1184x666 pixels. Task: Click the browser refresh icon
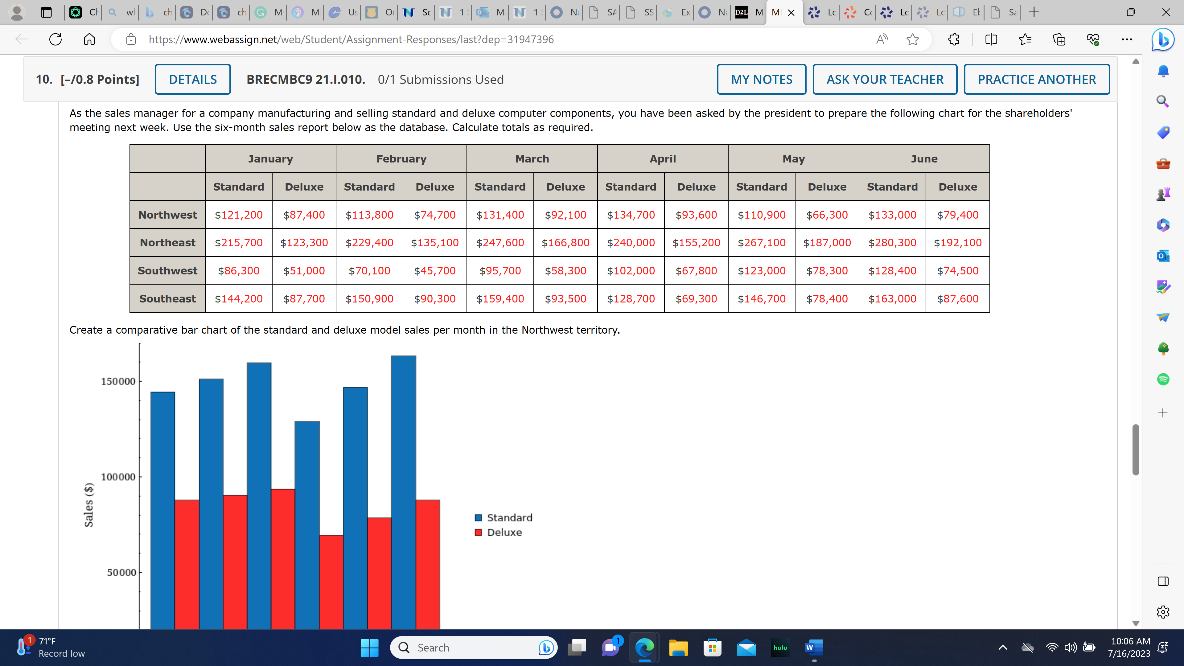pyautogui.click(x=55, y=39)
